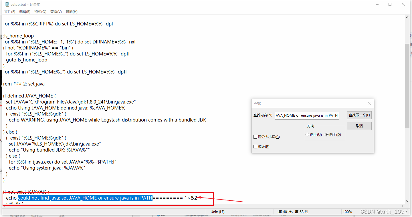Enable the 循环 wrap around checkbox
This screenshot has height=217, width=412.
coord(255,146)
